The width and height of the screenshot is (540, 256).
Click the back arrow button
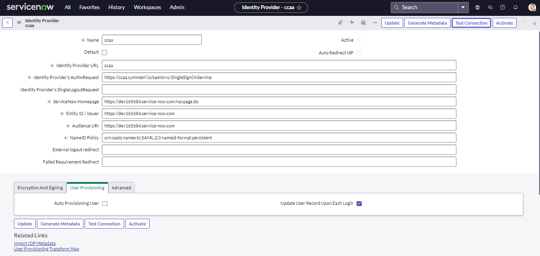[x=8, y=23]
